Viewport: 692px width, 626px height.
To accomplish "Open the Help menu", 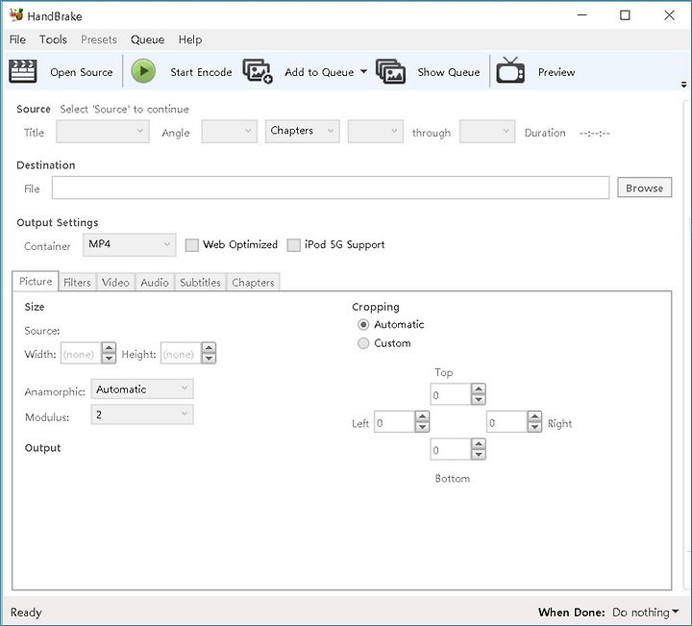I will click(x=190, y=39).
